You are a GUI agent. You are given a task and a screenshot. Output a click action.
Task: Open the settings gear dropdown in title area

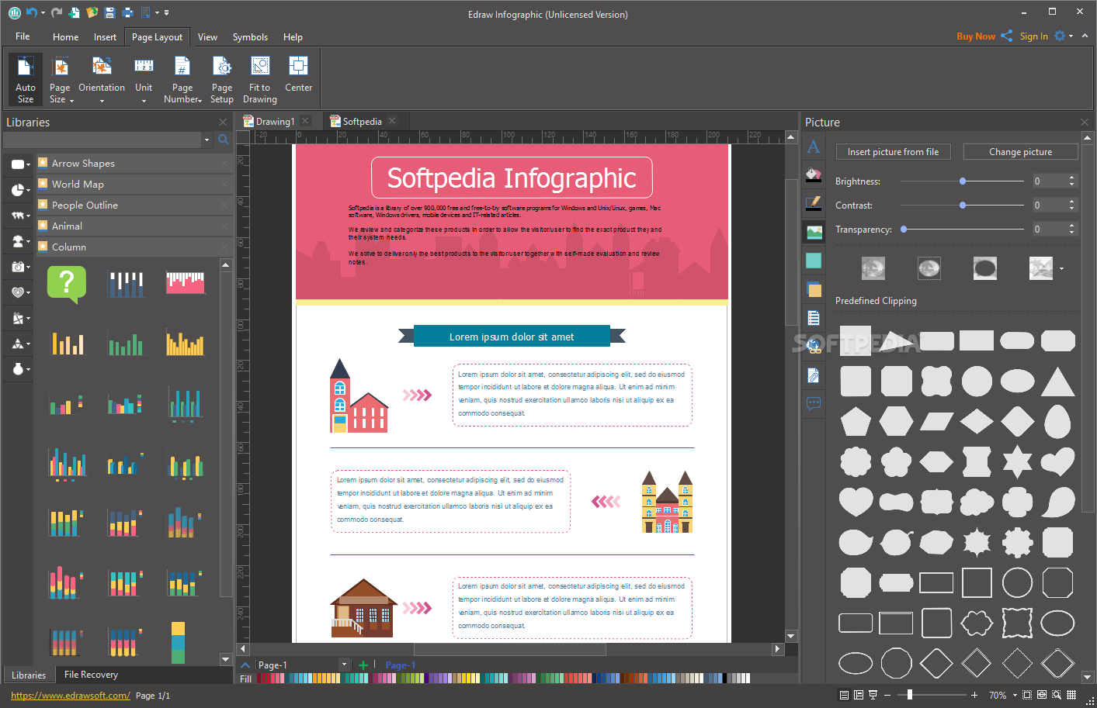(x=1063, y=36)
